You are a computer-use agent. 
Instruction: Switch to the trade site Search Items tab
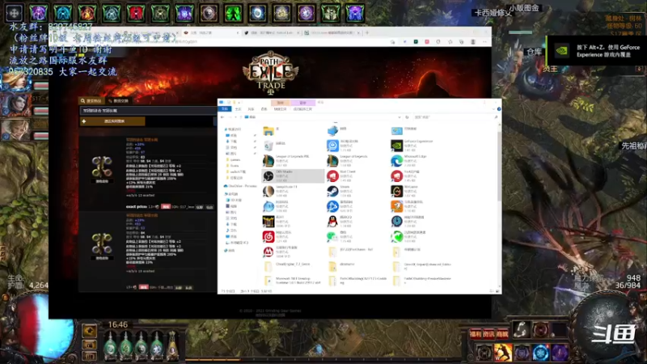pos(91,100)
